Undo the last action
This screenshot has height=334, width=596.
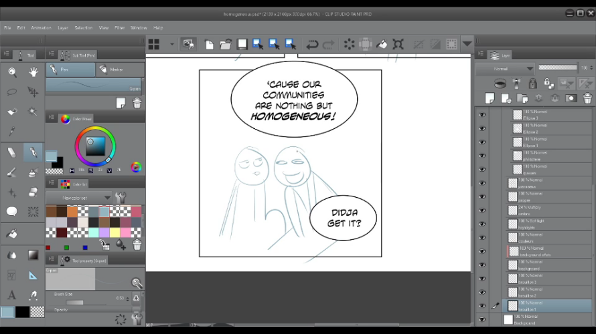tap(312, 44)
